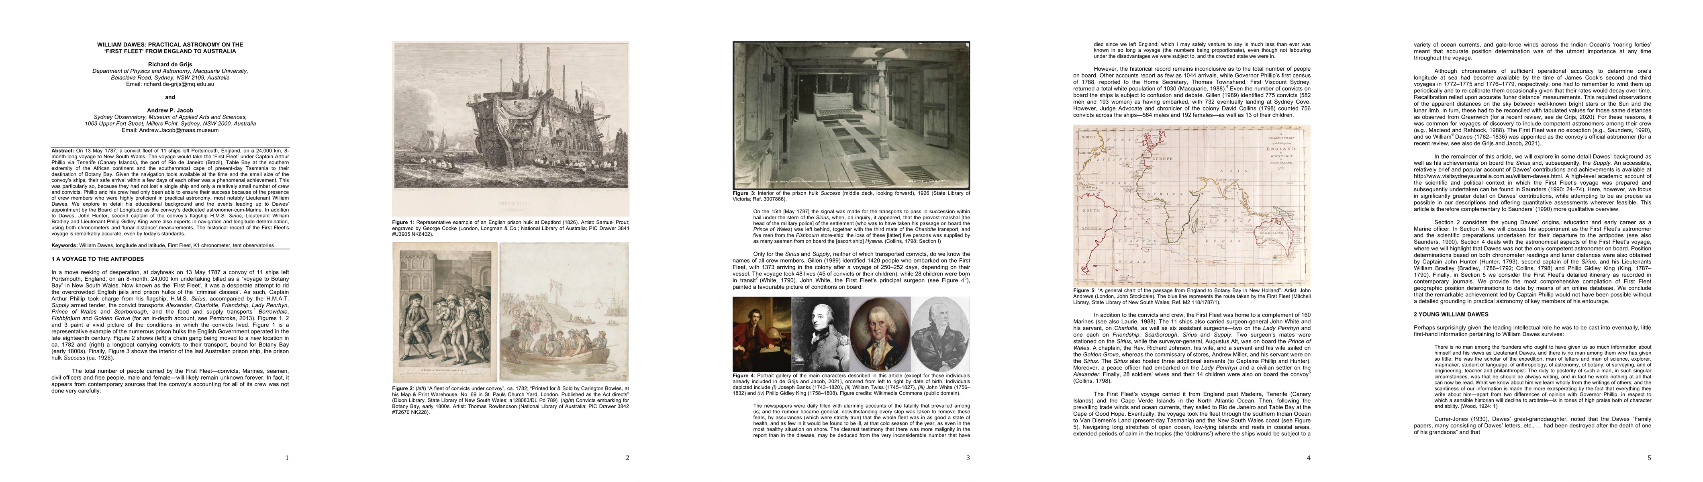Click page number 3 at the bottom
The width and height of the screenshot is (1703, 482).
968,457
